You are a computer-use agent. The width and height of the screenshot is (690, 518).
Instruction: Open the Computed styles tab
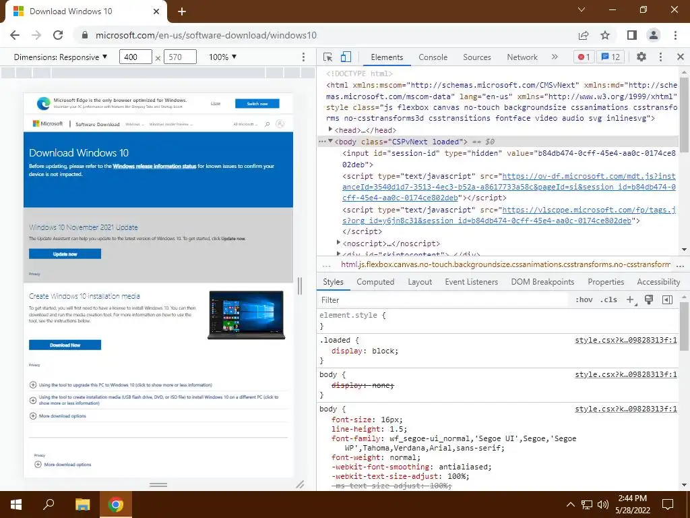coord(375,282)
